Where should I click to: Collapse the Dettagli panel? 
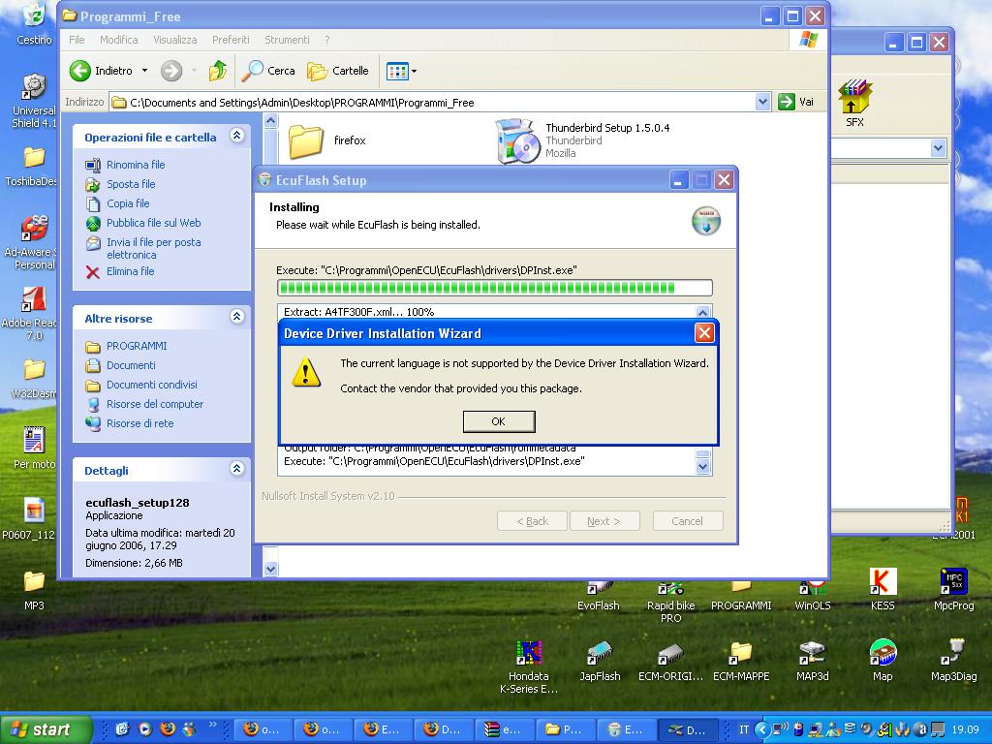click(x=237, y=468)
